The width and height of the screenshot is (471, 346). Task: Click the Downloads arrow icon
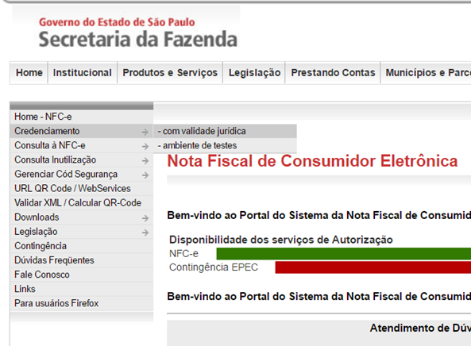click(x=145, y=218)
